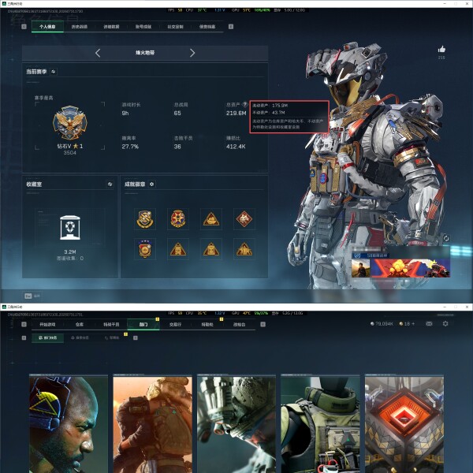
Task: Click the plus sign beside the 18 currency
Action: tap(413, 323)
